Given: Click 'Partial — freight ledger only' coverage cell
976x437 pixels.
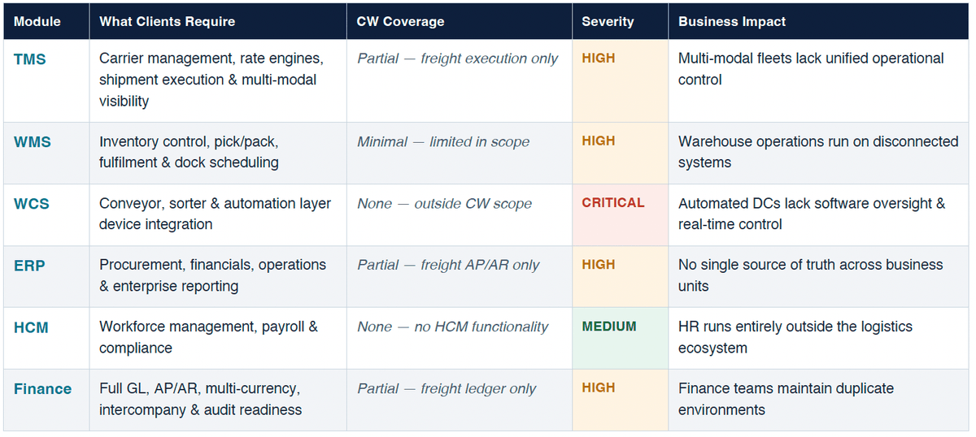Looking at the screenshot, I should coord(447,389).
